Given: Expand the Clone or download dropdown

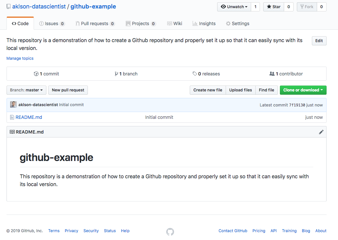Looking at the screenshot, I should [x=303, y=90].
